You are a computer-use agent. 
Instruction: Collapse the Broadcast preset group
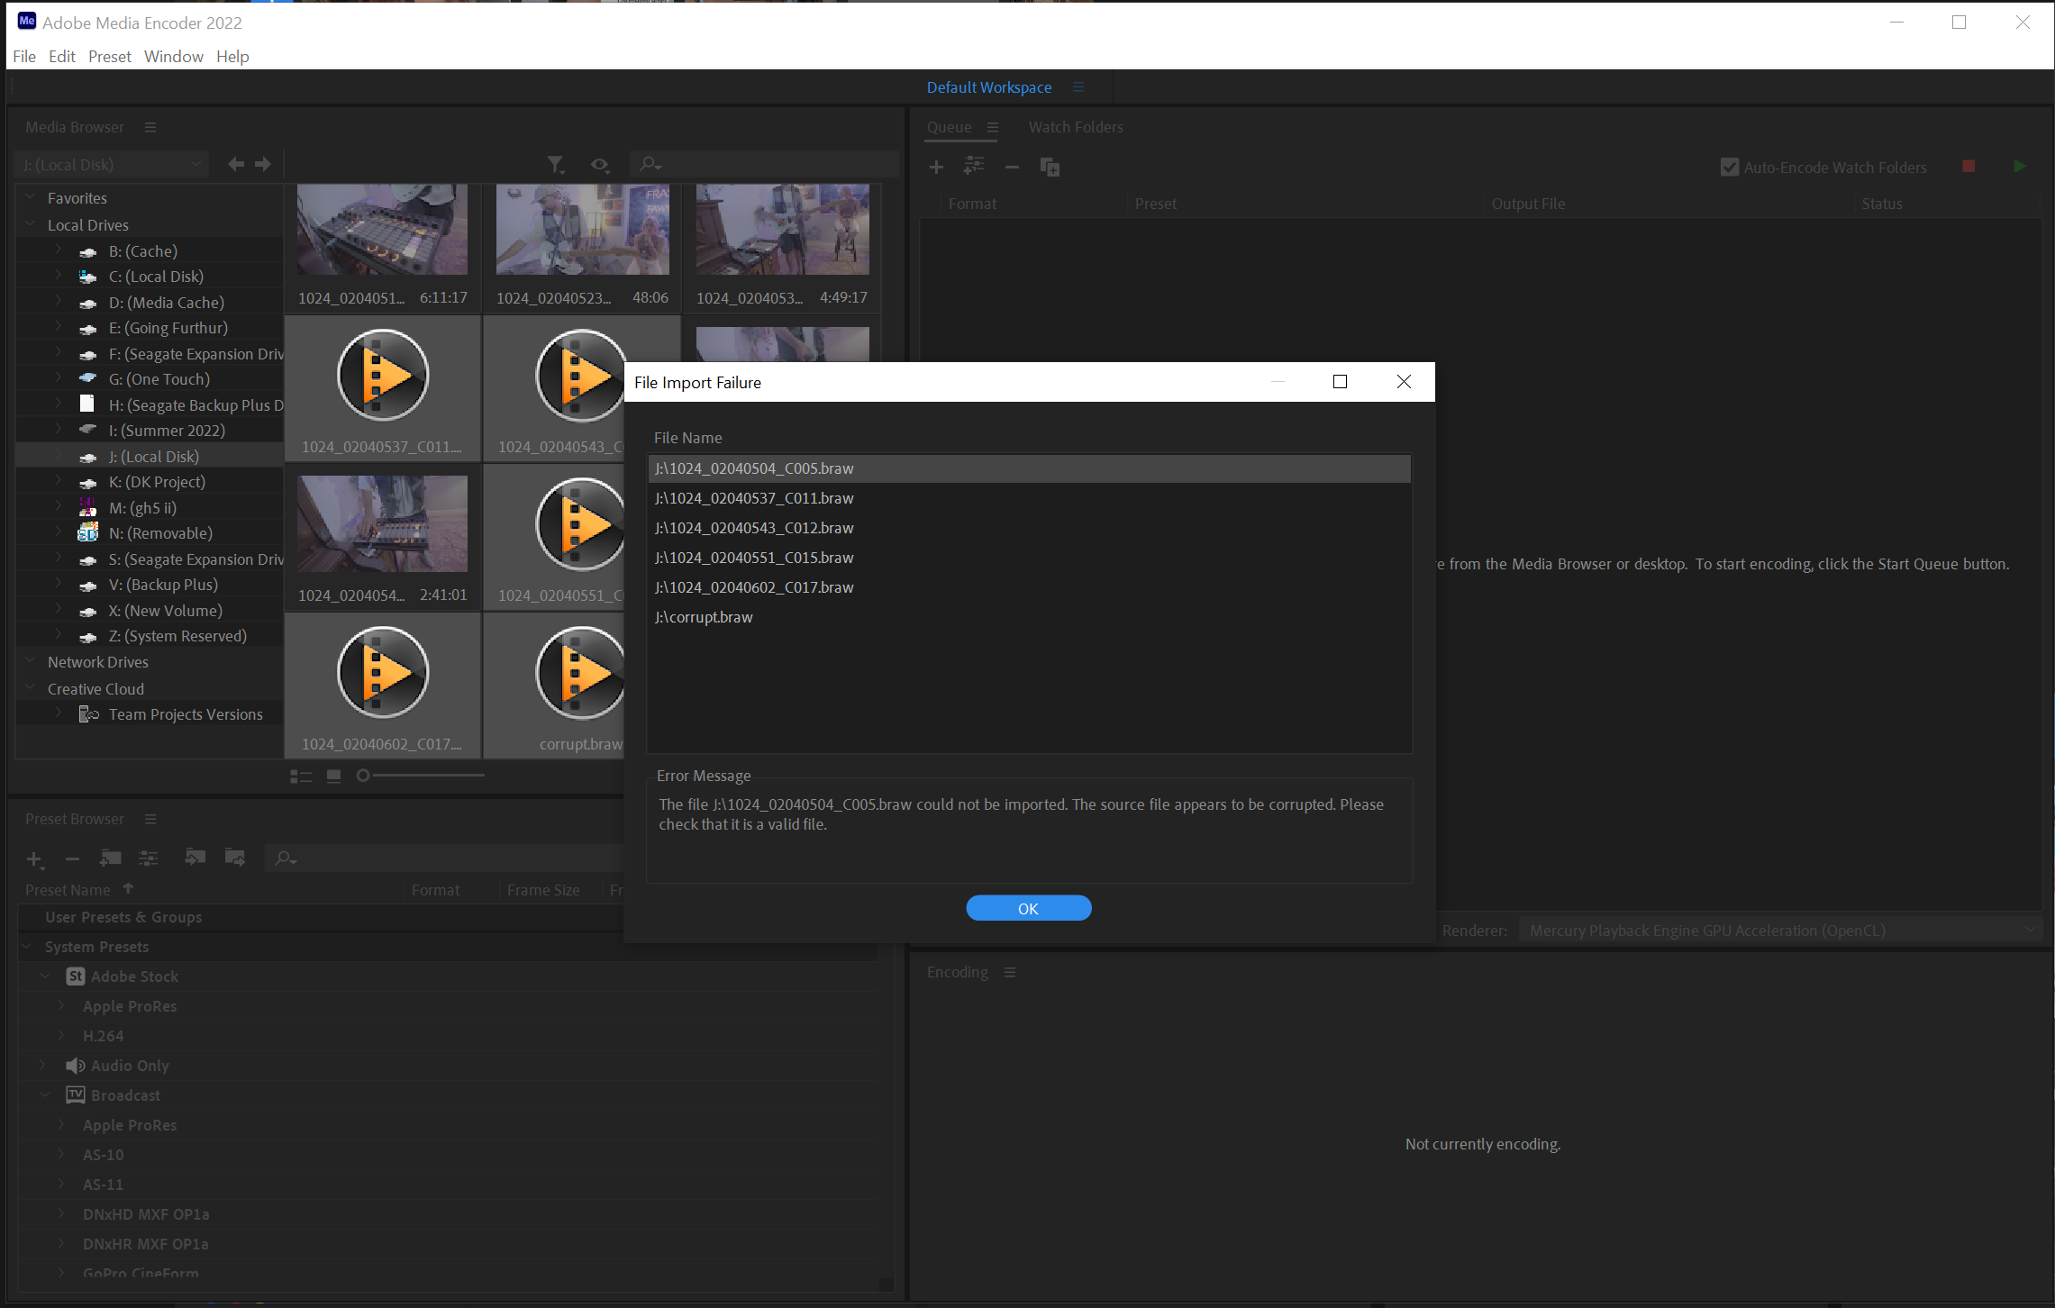[x=44, y=1095]
